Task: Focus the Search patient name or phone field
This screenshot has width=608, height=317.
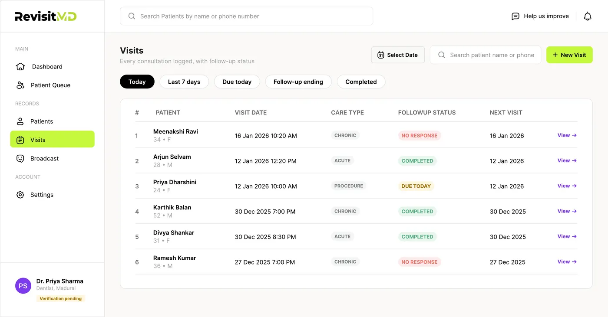Action: (486, 55)
